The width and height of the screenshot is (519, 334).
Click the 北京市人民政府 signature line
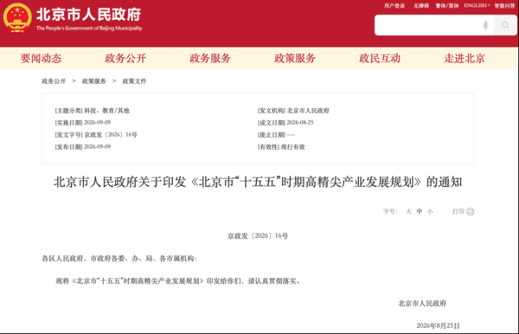(x=422, y=304)
